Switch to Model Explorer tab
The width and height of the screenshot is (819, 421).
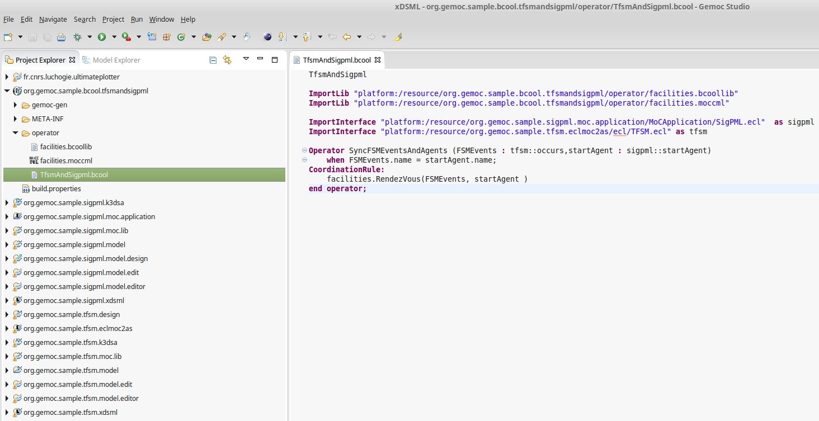click(116, 60)
